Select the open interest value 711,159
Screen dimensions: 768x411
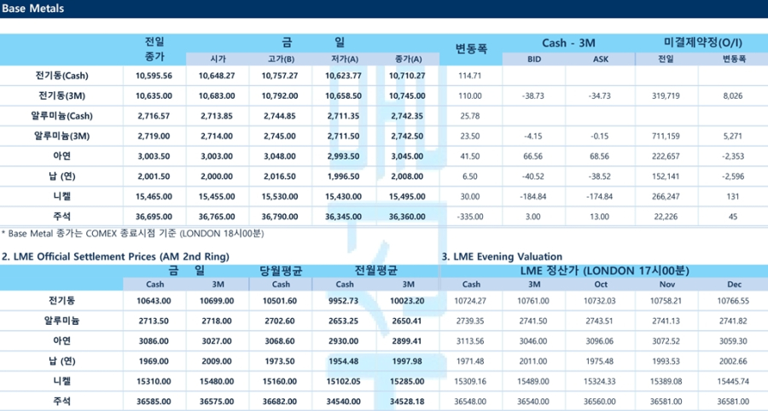[x=666, y=136]
